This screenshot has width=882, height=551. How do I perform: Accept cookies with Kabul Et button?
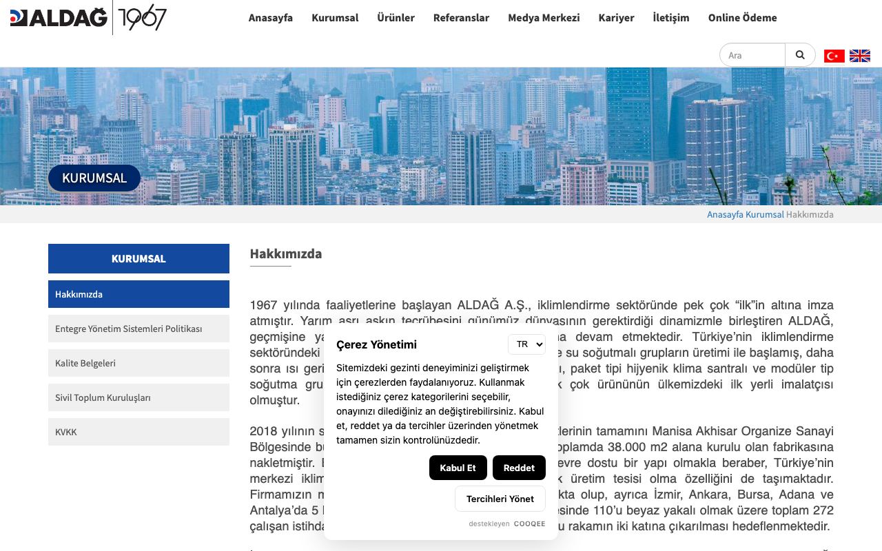point(458,468)
